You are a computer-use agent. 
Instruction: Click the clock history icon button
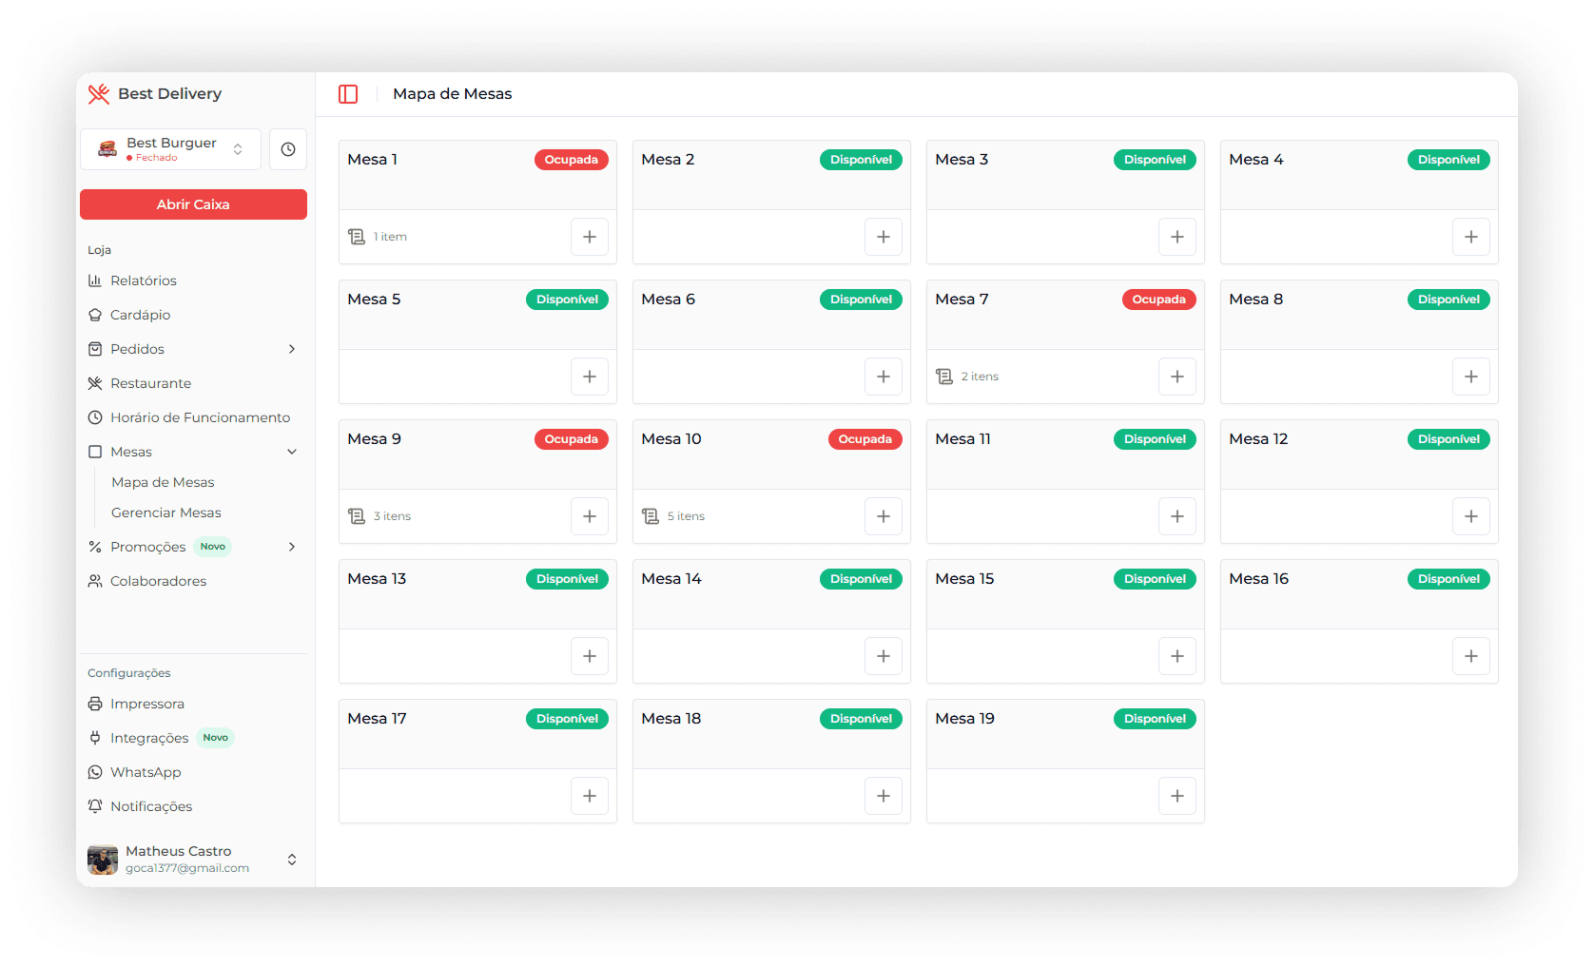287,149
